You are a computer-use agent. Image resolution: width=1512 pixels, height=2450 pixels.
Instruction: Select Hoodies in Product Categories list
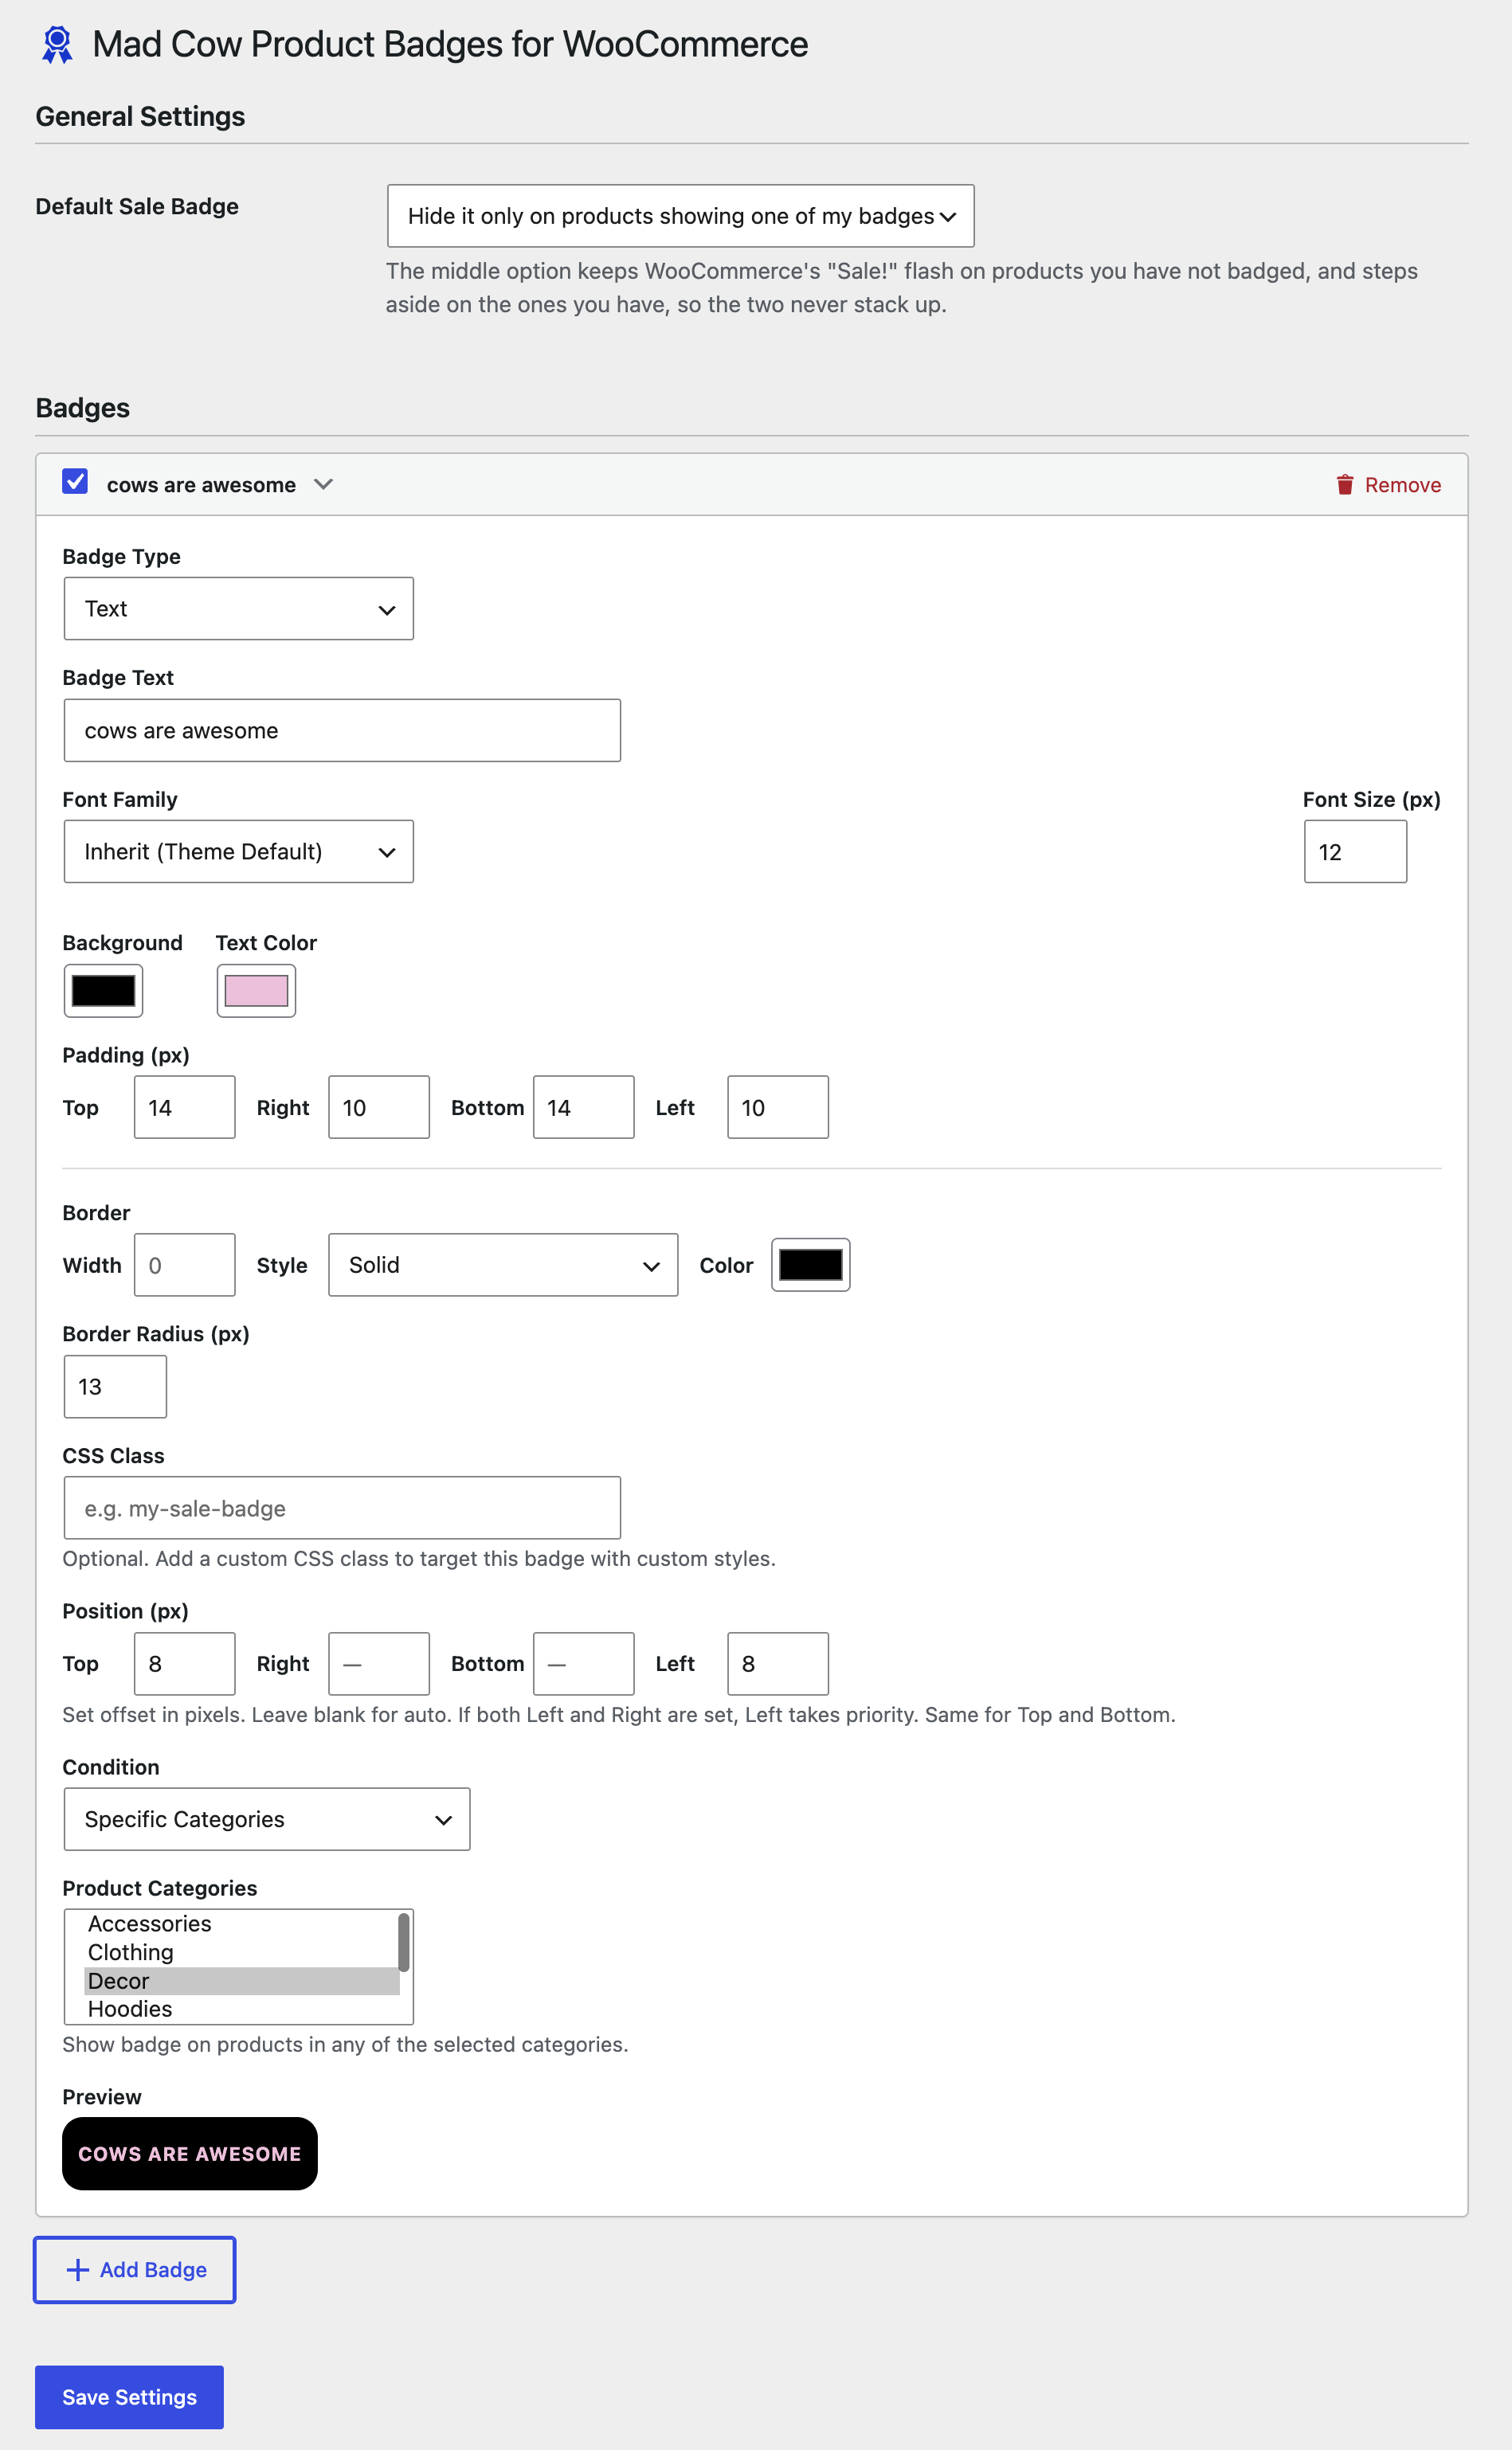pos(241,2010)
